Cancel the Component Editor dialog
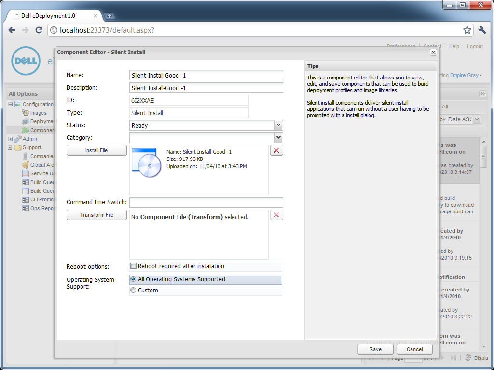 [414, 349]
